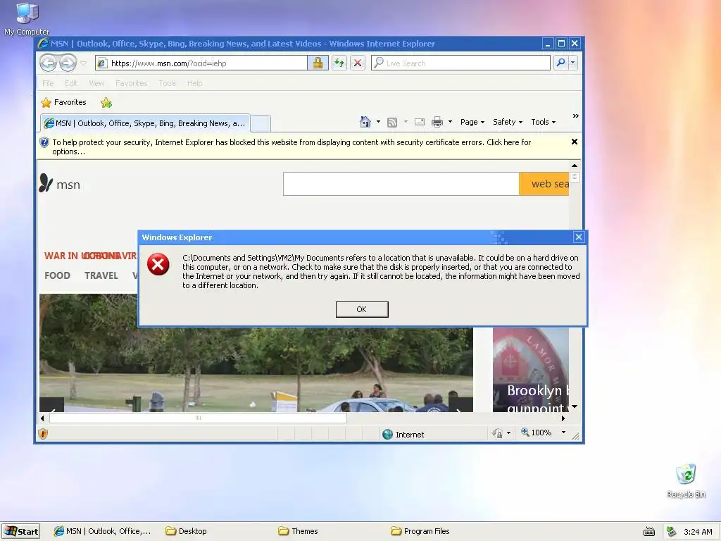
Task: Expand the zoom level dropdown arrow
Action: pyautogui.click(x=564, y=433)
